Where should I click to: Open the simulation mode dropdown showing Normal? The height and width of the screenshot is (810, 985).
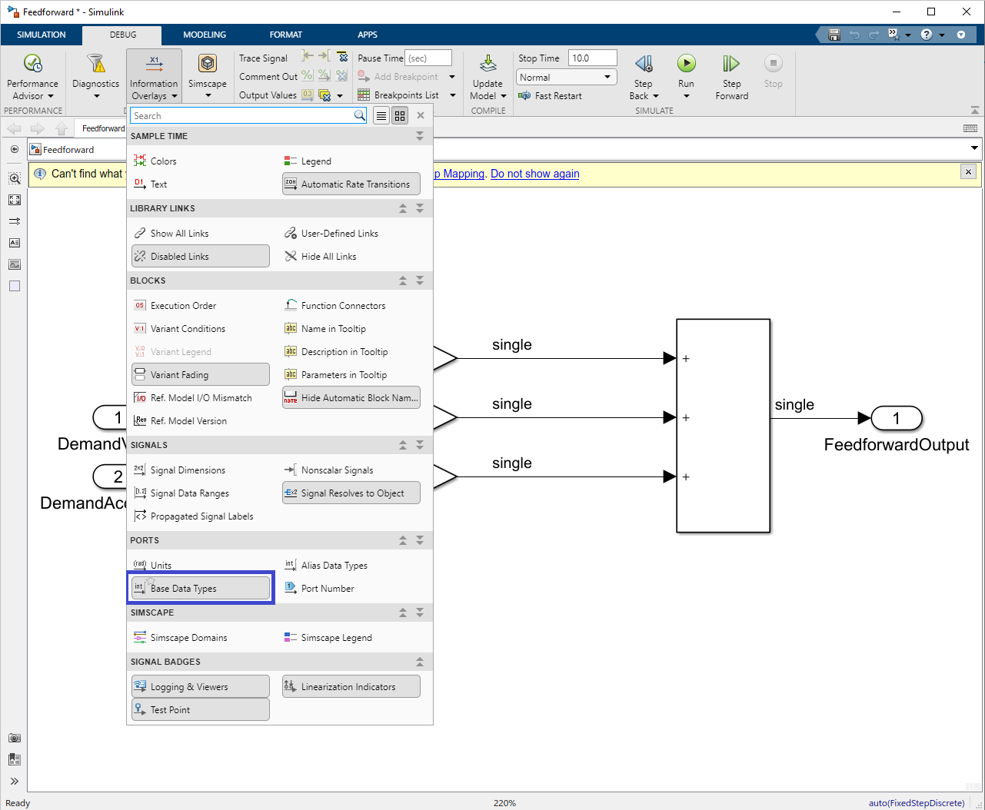[566, 77]
